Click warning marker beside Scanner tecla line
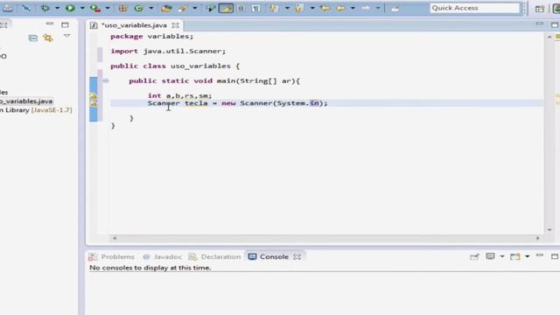Viewport: 560px width, 315px height. [x=94, y=103]
